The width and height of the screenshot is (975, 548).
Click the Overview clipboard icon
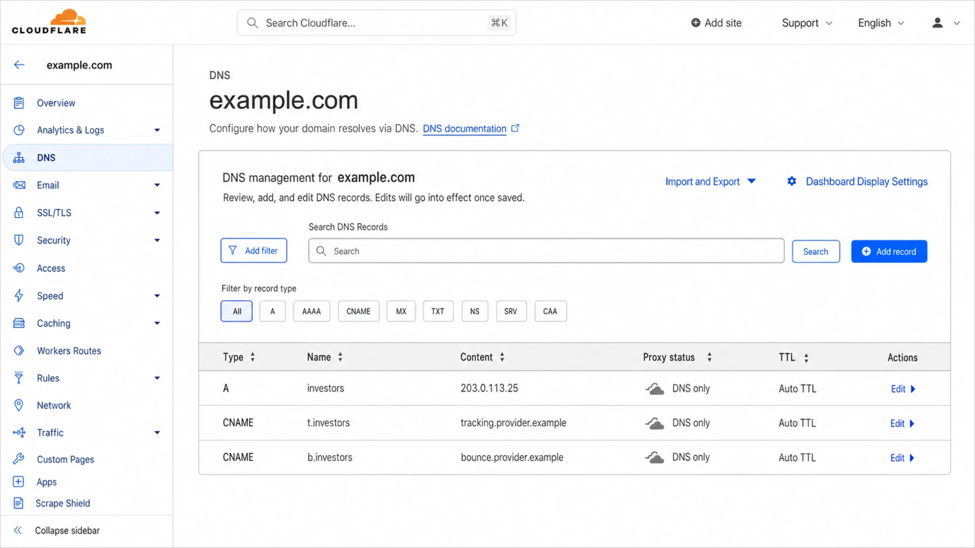tap(19, 103)
